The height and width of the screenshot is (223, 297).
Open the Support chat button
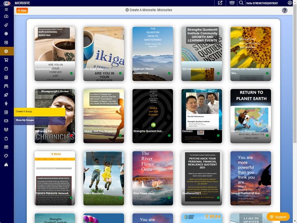point(278,217)
